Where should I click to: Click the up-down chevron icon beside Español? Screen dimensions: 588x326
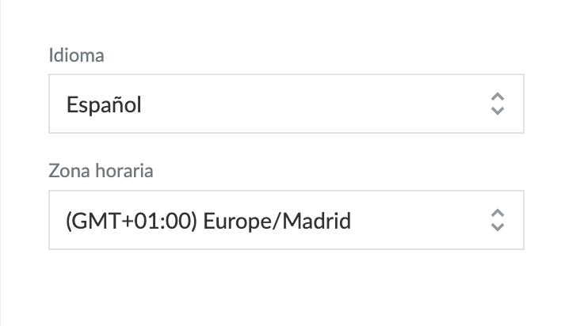tap(498, 104)
